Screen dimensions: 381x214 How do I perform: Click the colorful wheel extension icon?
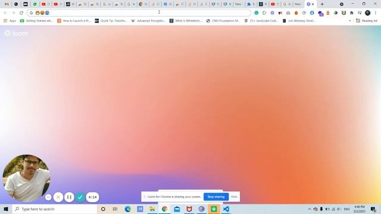pos(336,13)
